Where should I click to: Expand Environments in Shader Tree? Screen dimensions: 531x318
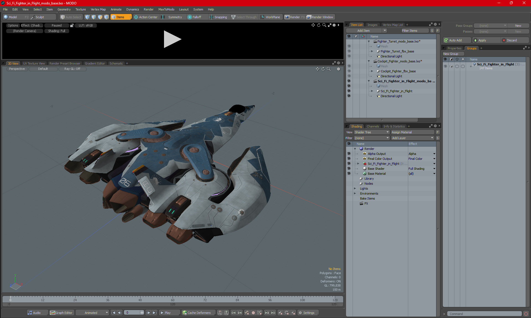pos(355,194)
